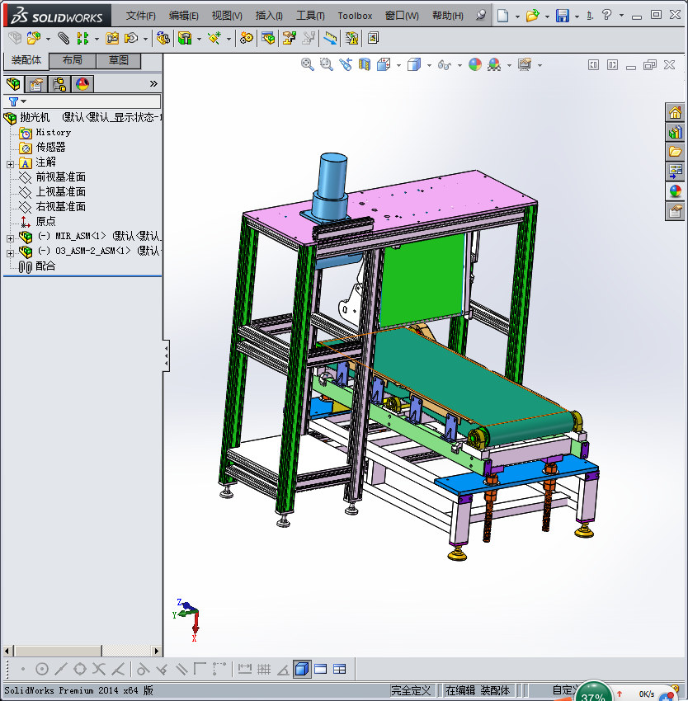The image size is (688, 701).
Task: Open the Hide/Show Items dropdown arrow
Action: 459,65
